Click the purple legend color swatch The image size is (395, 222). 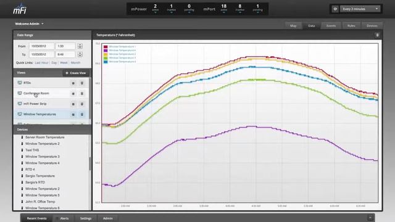pyautogui.click(x=106, y=51)
